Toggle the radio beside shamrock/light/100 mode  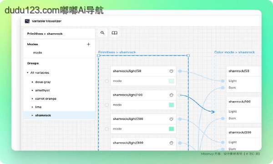pos(107,105)
